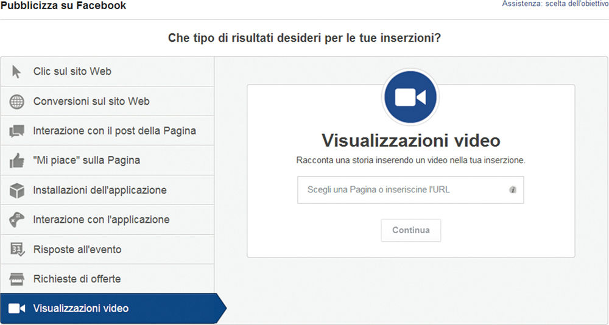This screenshot has height=325, width=609.
Task: Click the Che tipo di risultati desideri heading
Action: (x=304, y=38)
